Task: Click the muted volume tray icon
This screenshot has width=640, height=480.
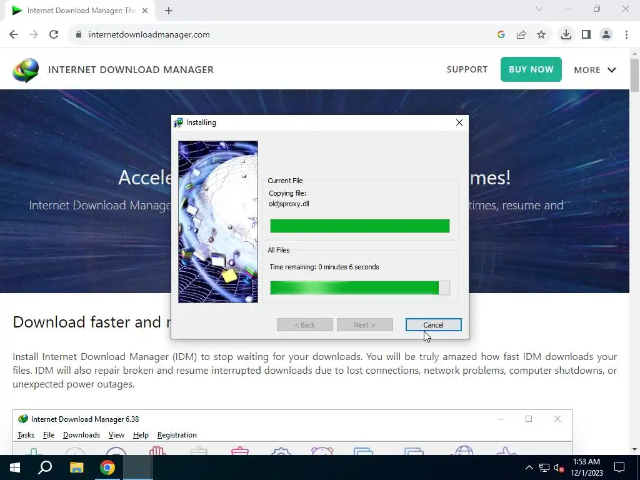Action: pyautogui.click(x=559, y=467)
